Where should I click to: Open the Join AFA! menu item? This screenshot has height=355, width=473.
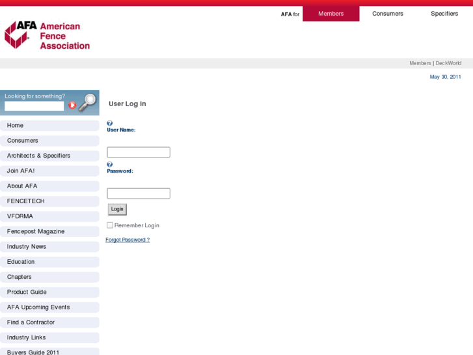point(50,171)
